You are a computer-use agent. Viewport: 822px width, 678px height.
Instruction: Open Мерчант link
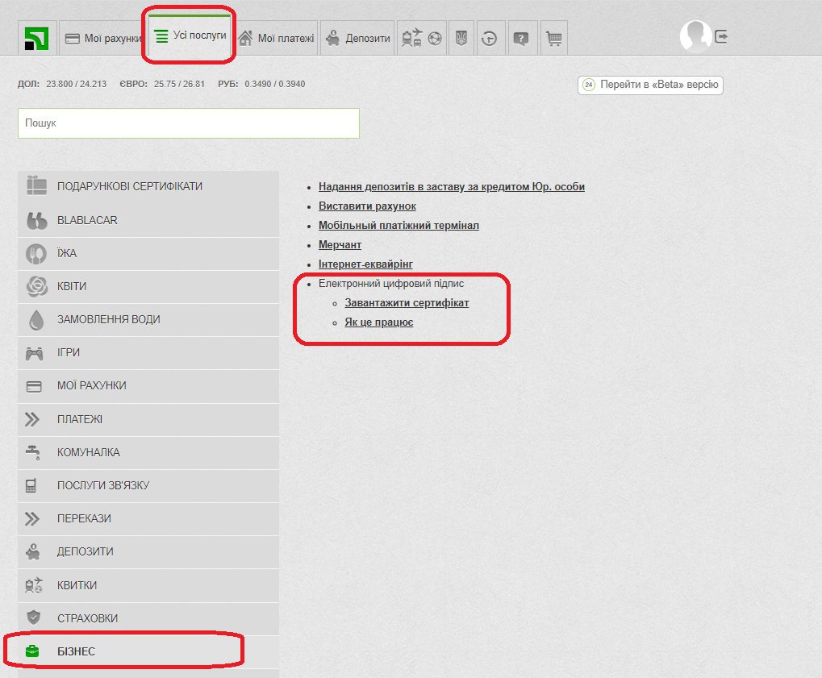pos(340,245)
